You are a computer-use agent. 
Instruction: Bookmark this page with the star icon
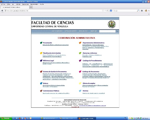click(x=103, y=11)
